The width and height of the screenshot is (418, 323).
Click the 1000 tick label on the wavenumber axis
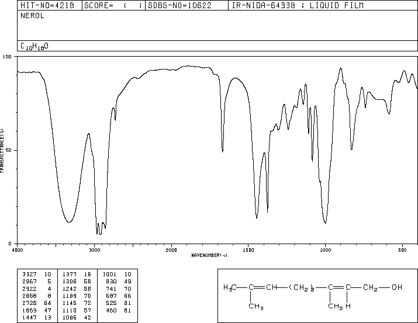(x=325, y=250)
